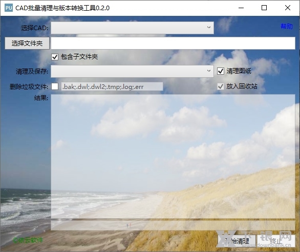Click the 开始清理 button
Image resolution: width=300 pixels, height=252 pixels.
(x=237, y=241)
